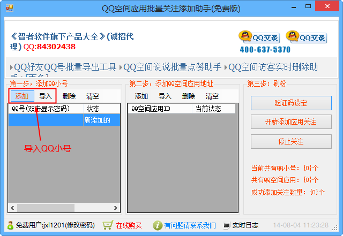The height and width of the screenshot is (236, 343).
Task: Click 删除 in step two toolbar
Action: (x=189, y=96)
